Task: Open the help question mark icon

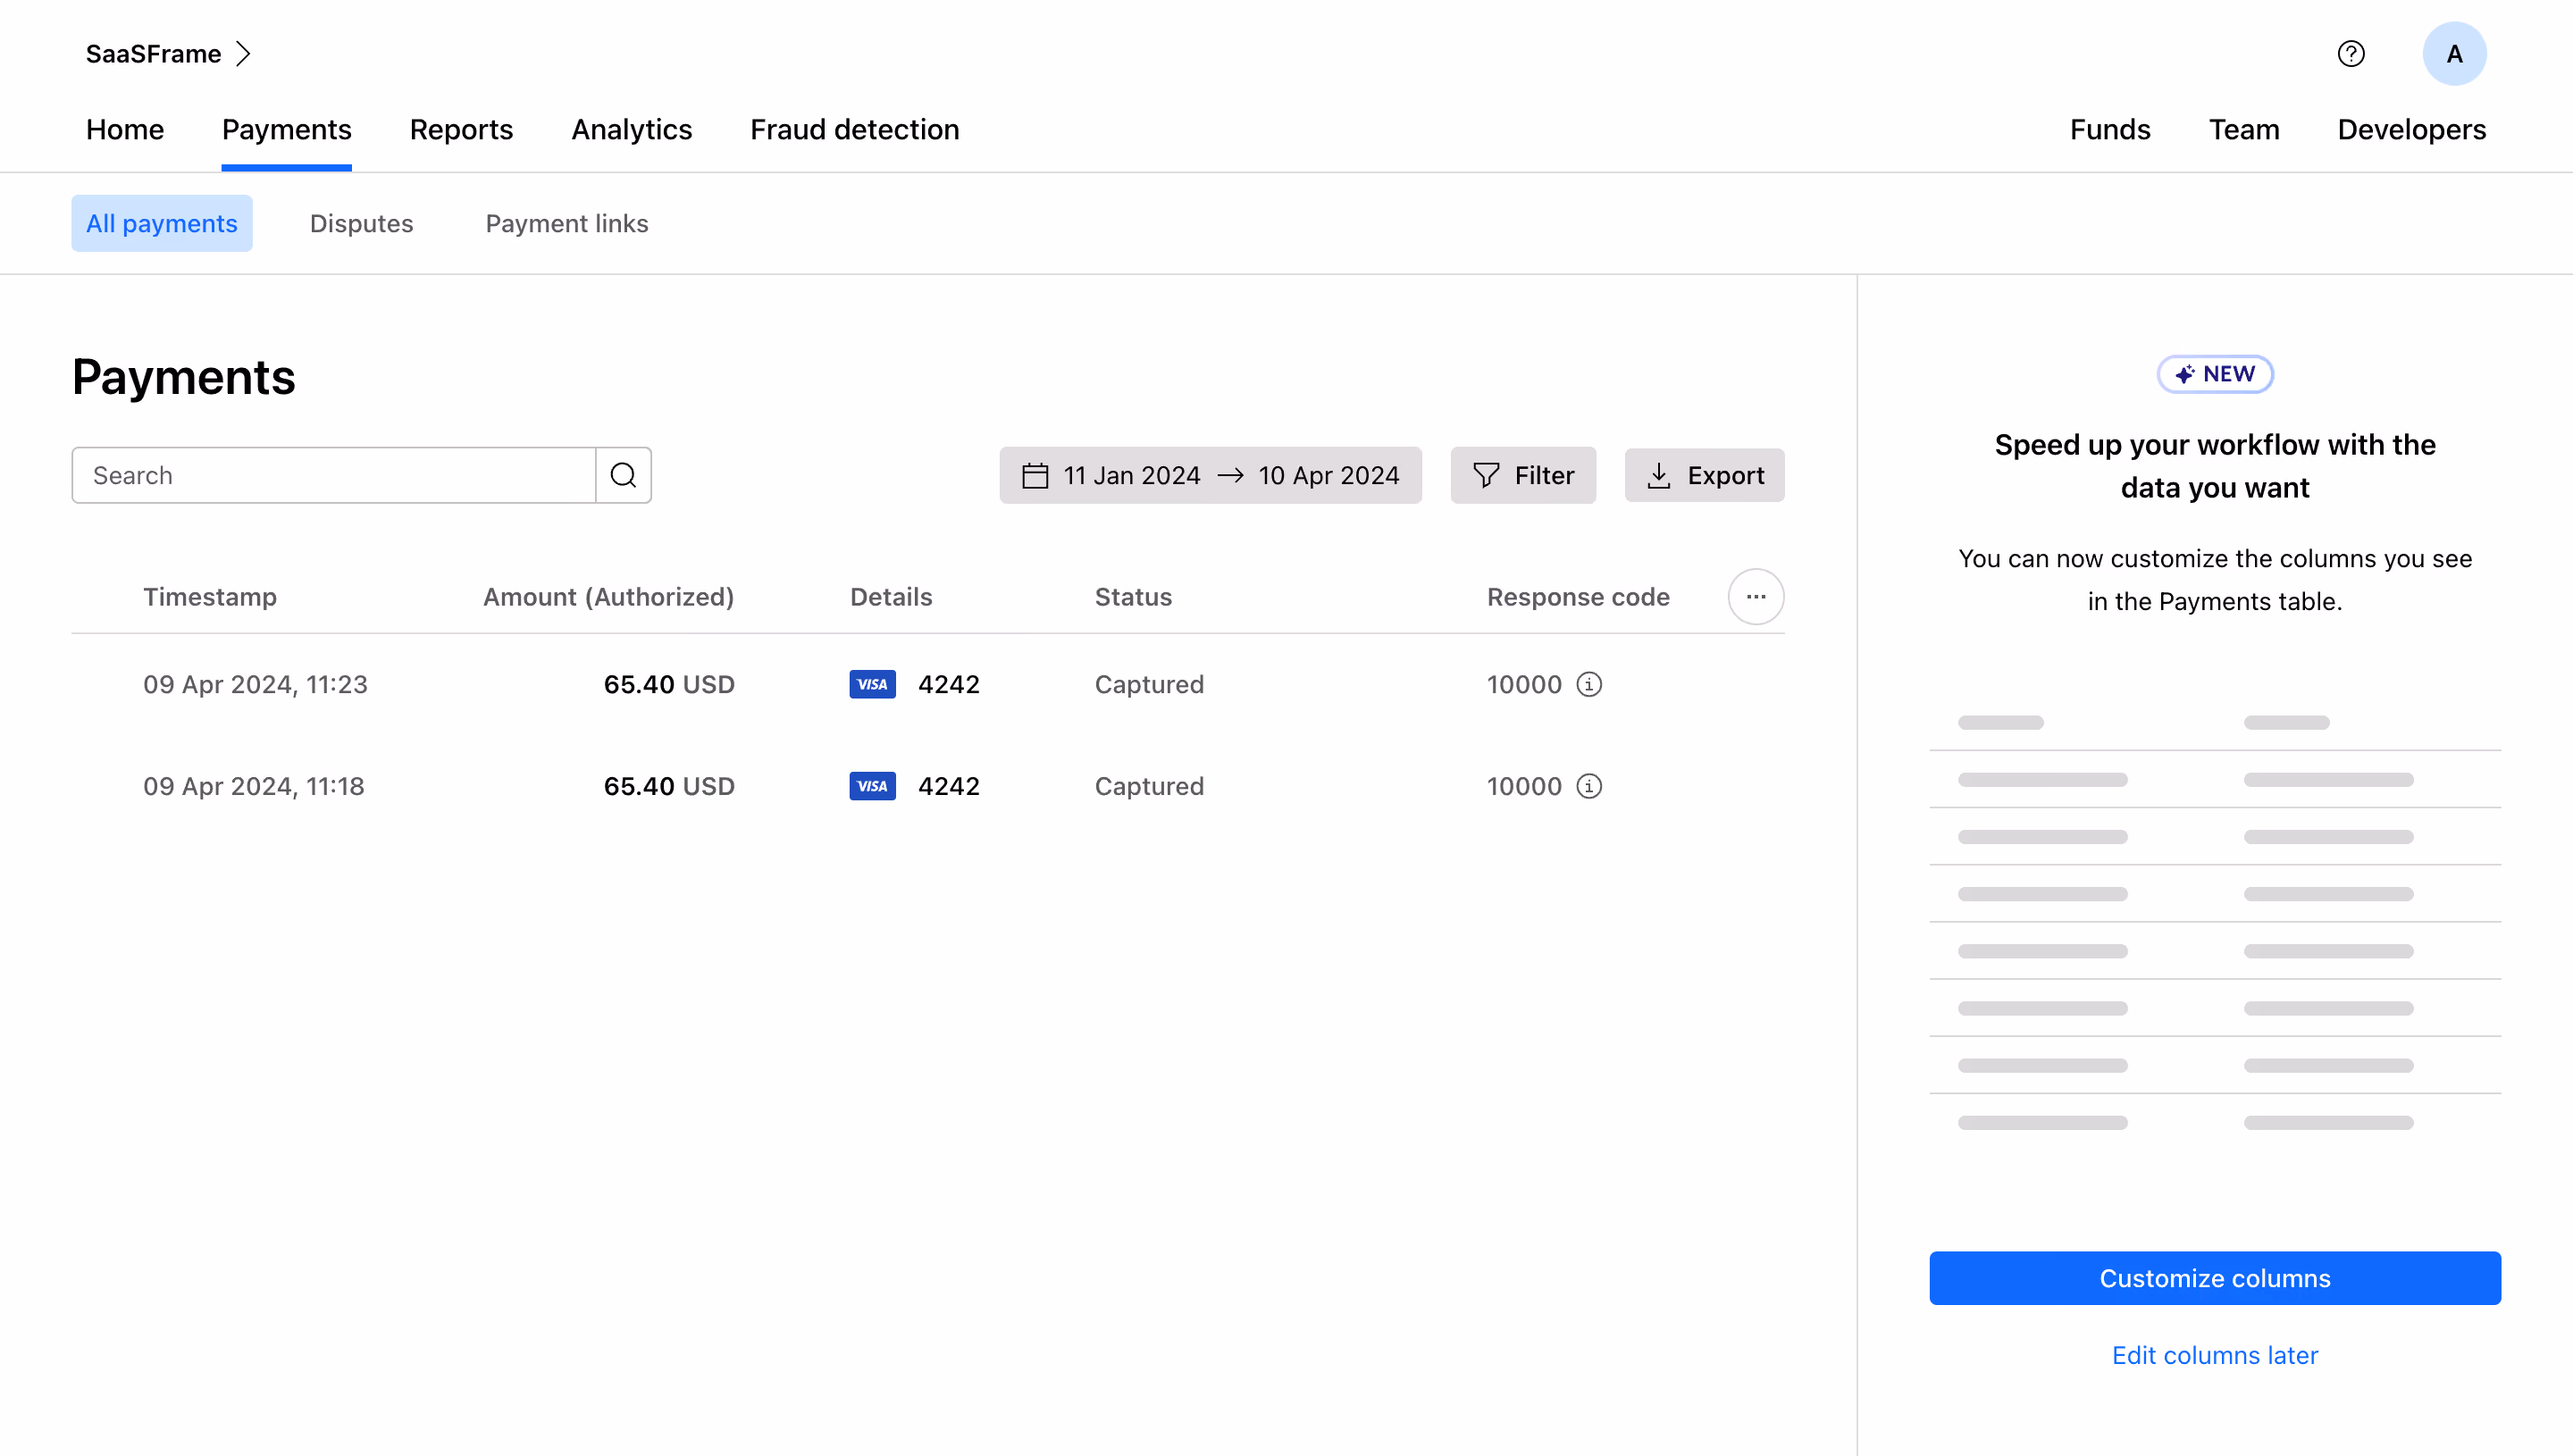Action: (x=2351, y=54)
